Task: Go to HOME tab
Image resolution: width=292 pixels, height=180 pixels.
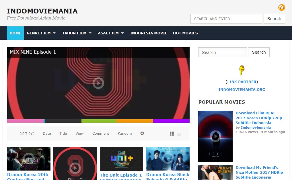Action: pos(15,33)
